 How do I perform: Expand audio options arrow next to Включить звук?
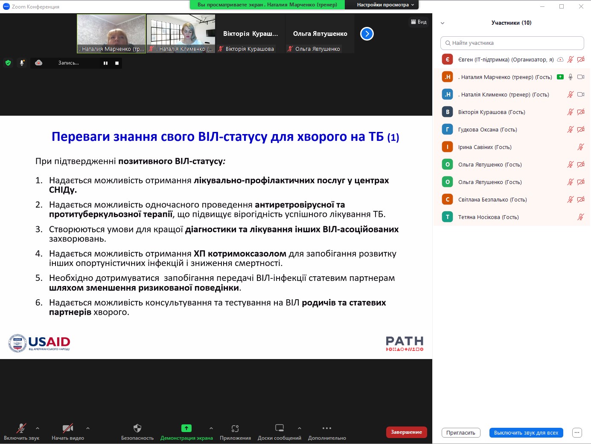click(x=38, y=428)
